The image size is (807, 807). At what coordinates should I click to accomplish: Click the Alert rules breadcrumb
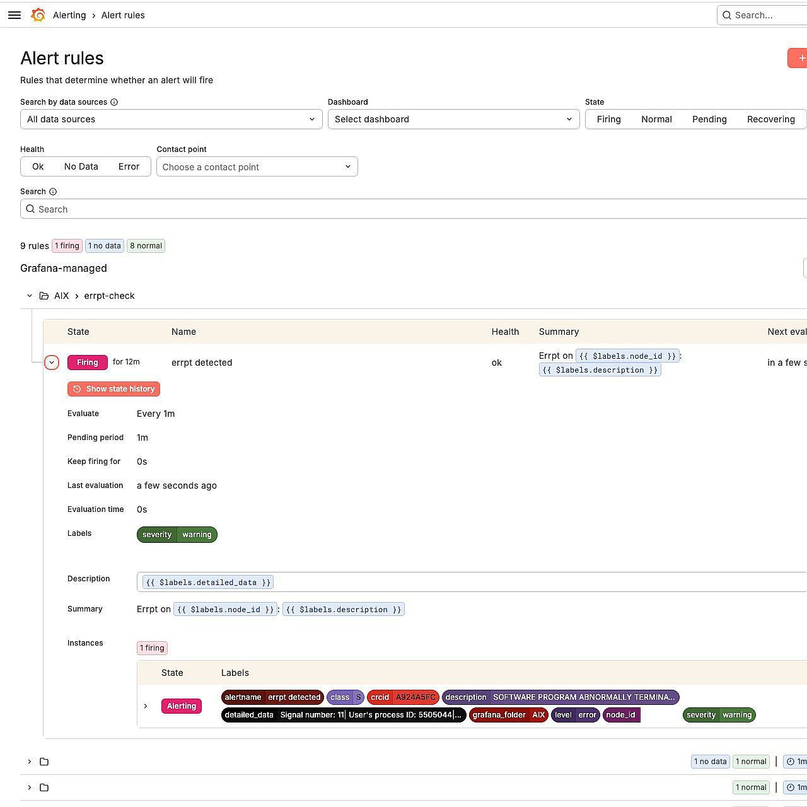point(123,15)
